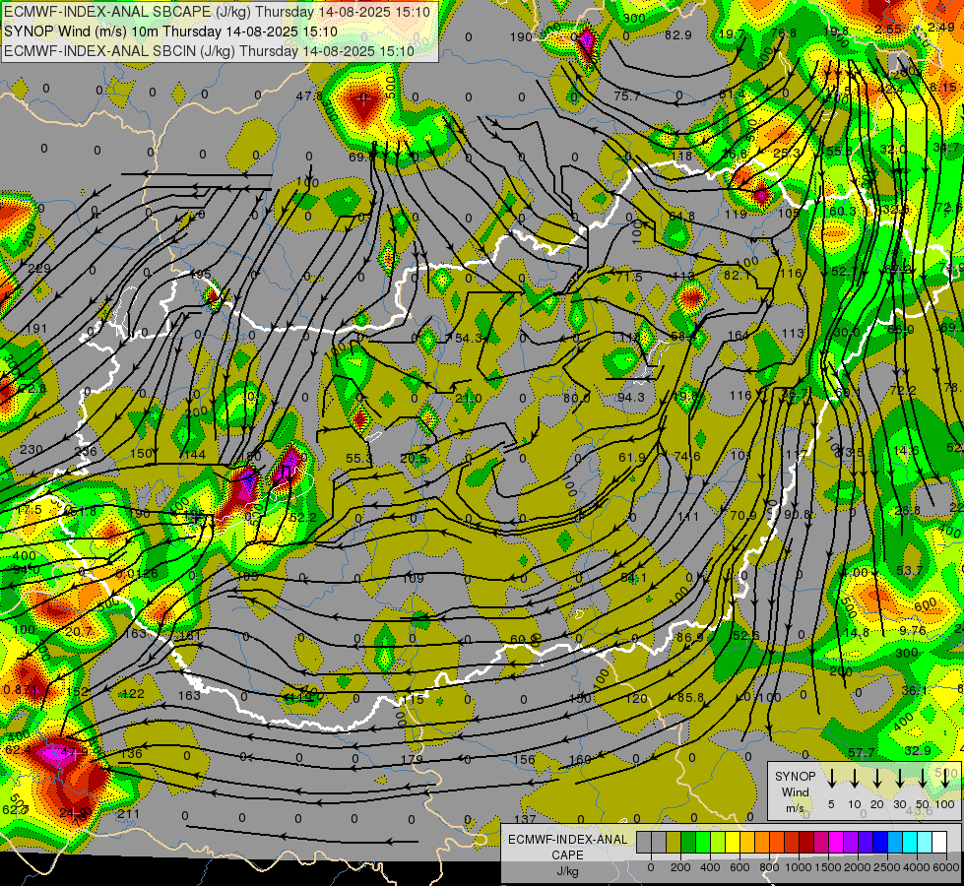Click the map value 229
The width and height of the screenshot is (964, 886).
pos(39,268)
